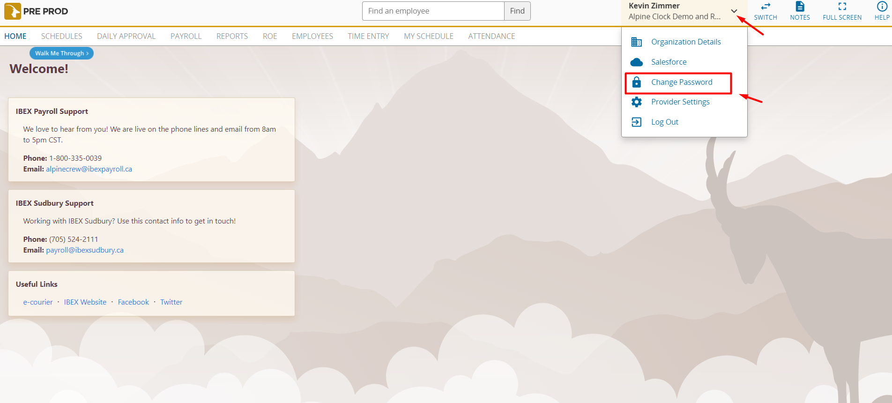Open the Facebook link
Screen dimensions: 892x403
pyautogui.click(x=134, y=302)
